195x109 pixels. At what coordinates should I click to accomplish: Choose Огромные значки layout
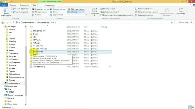tap(41, 9)
